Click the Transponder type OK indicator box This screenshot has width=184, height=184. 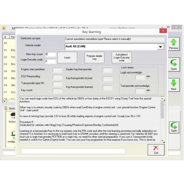[x=57, y=84]
